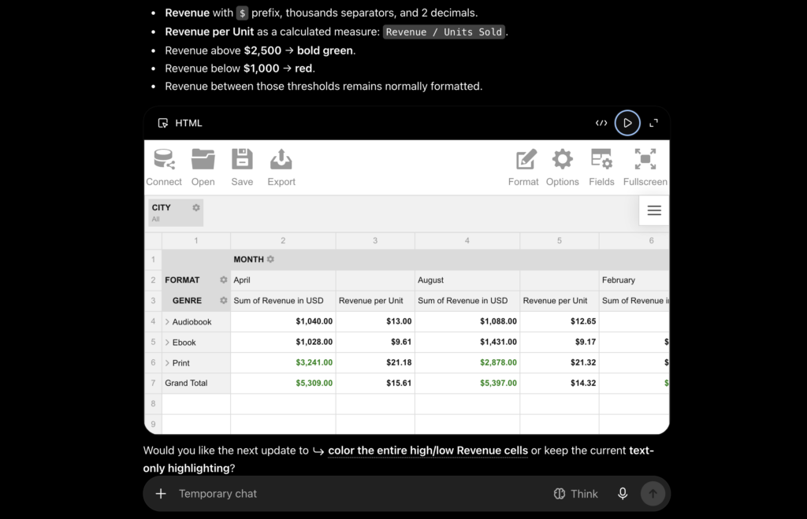Click row number 8 header
The image size is (807, 519).
click(153, 404)
